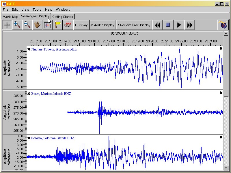Open the Edit menu

pyautogui.click(x=15, y=10)
